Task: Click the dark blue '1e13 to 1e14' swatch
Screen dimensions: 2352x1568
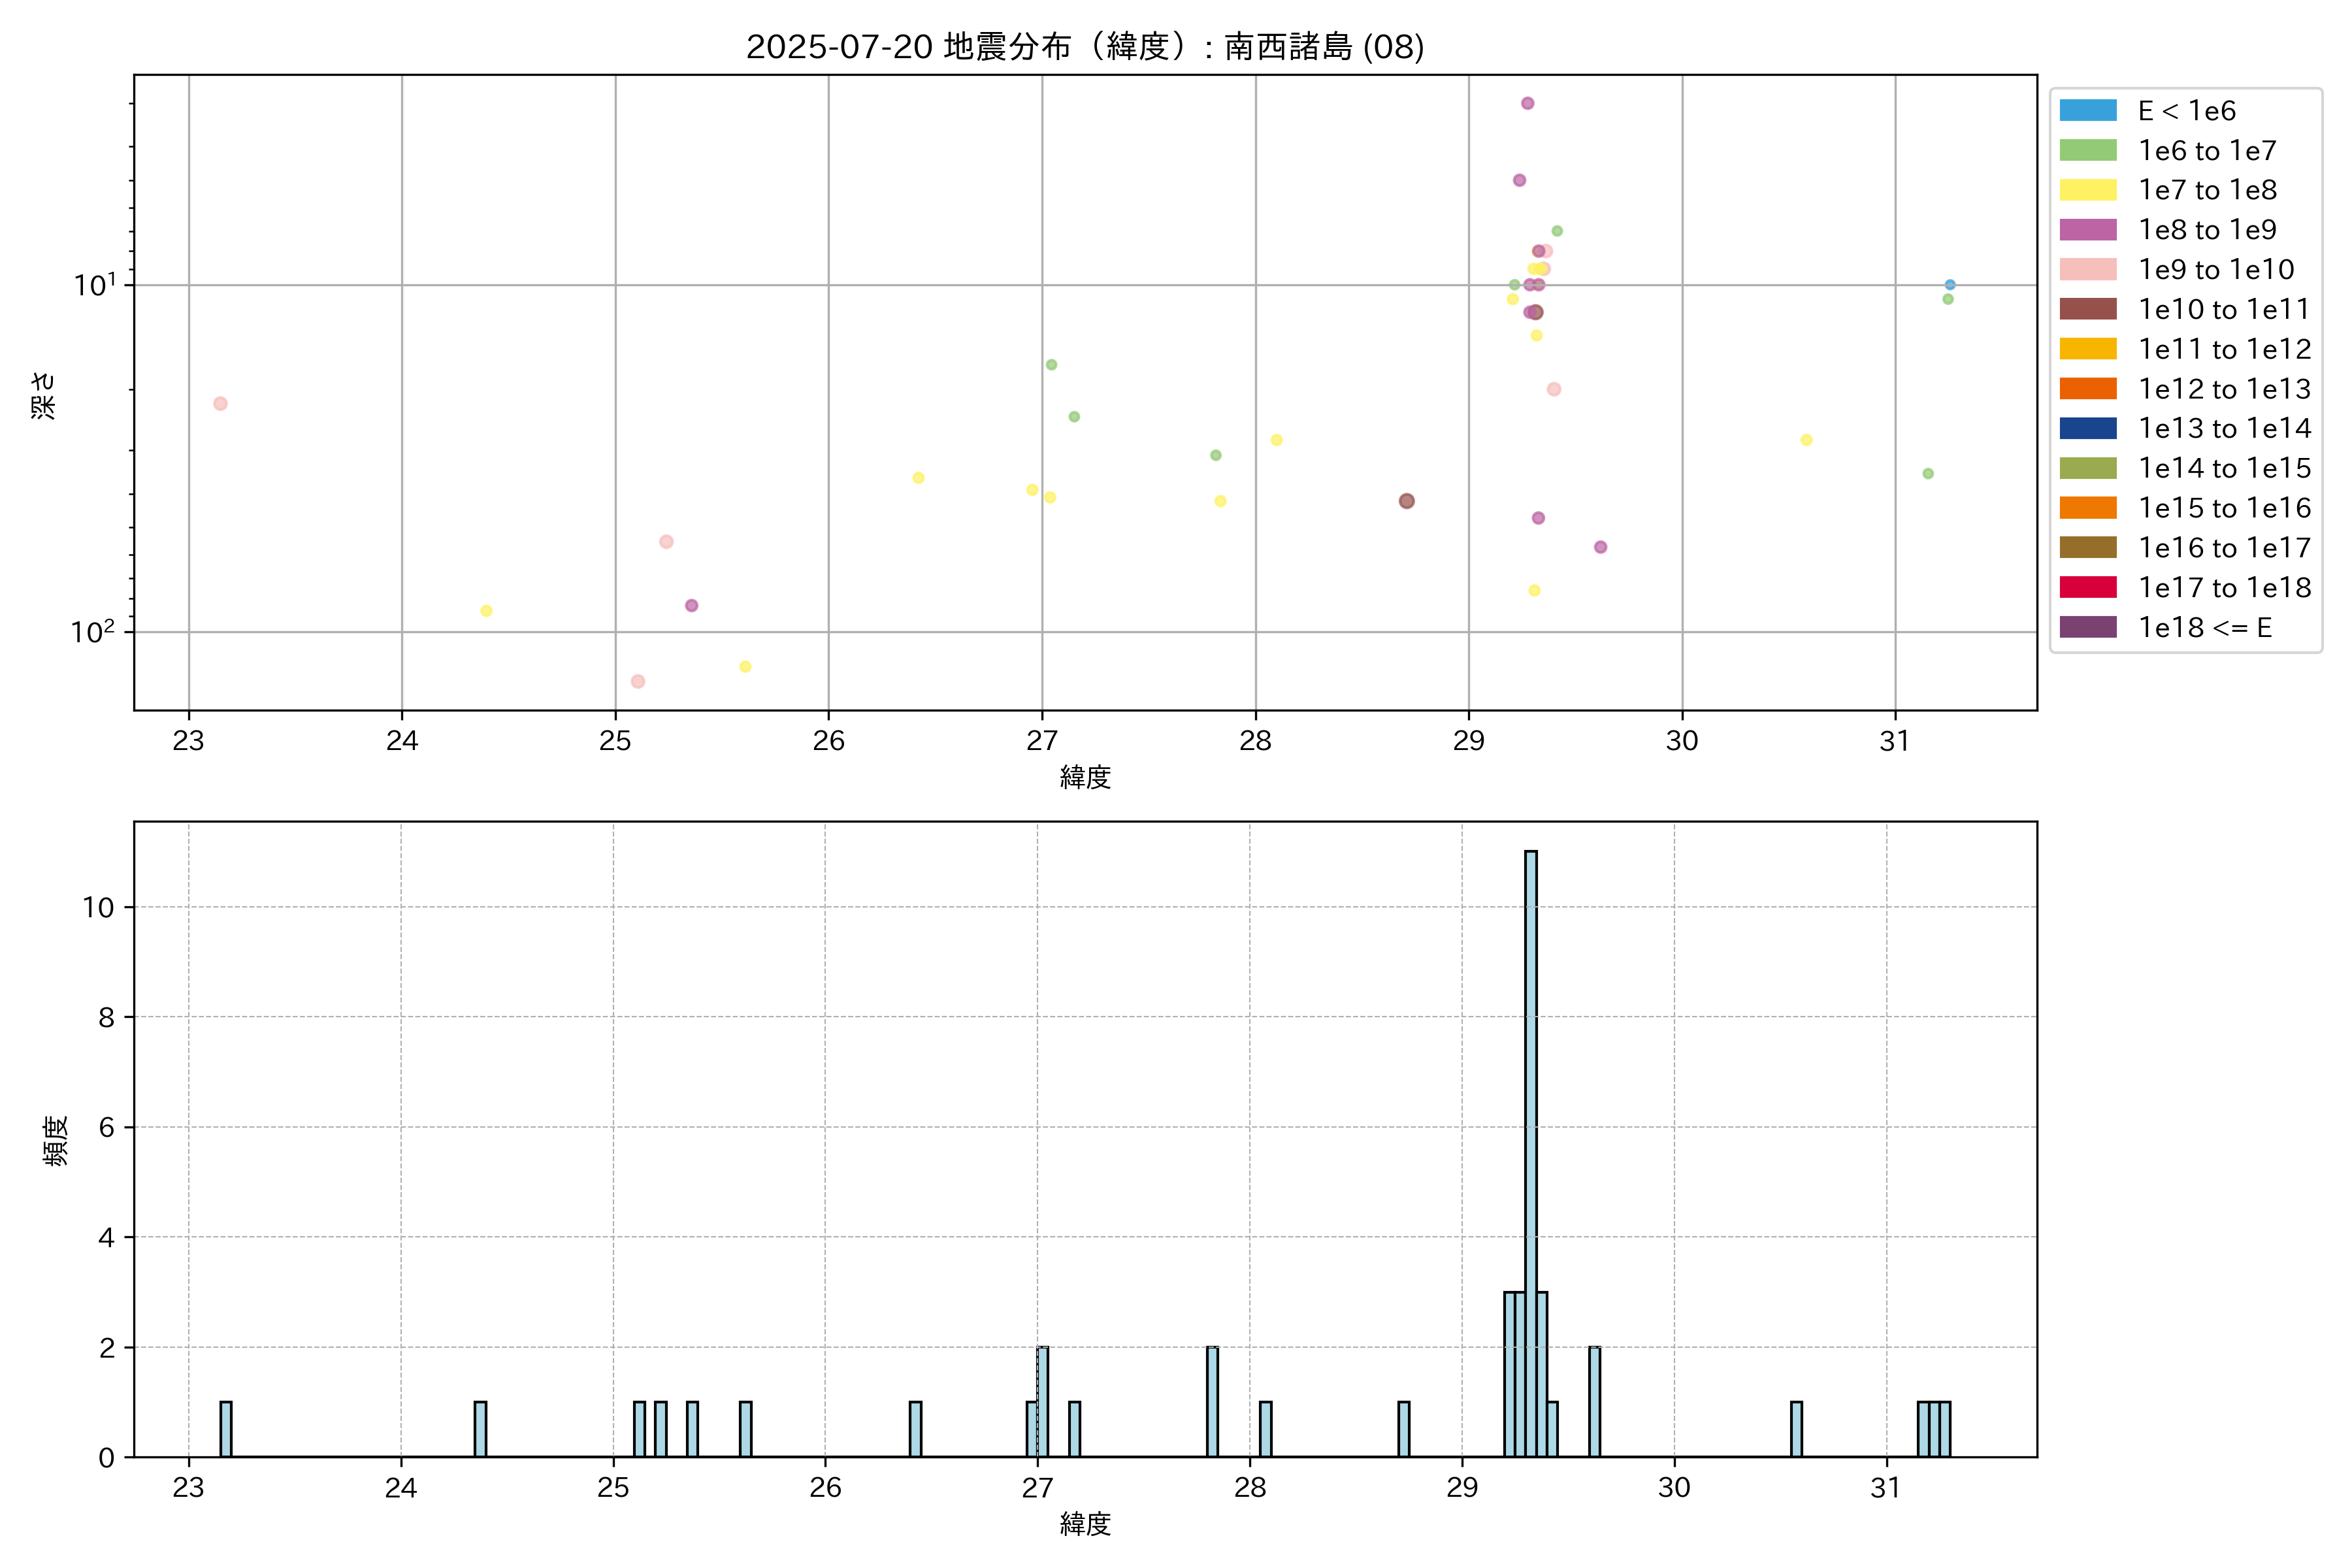Action: pos(2087,428)
